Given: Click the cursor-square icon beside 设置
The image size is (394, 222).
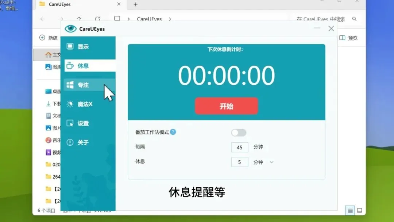Looking at the screenshot, I should pyautogui.click(x=70, y=123).
